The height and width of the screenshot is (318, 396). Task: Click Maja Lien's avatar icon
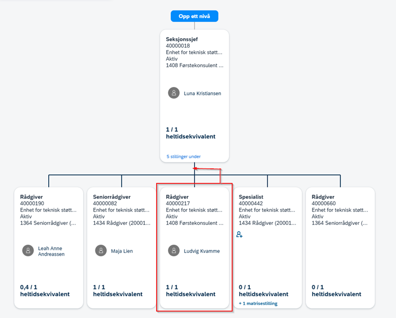[x=101, y=250]
